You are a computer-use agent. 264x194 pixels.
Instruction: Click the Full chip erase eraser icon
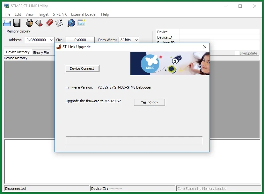coord(49,23)
